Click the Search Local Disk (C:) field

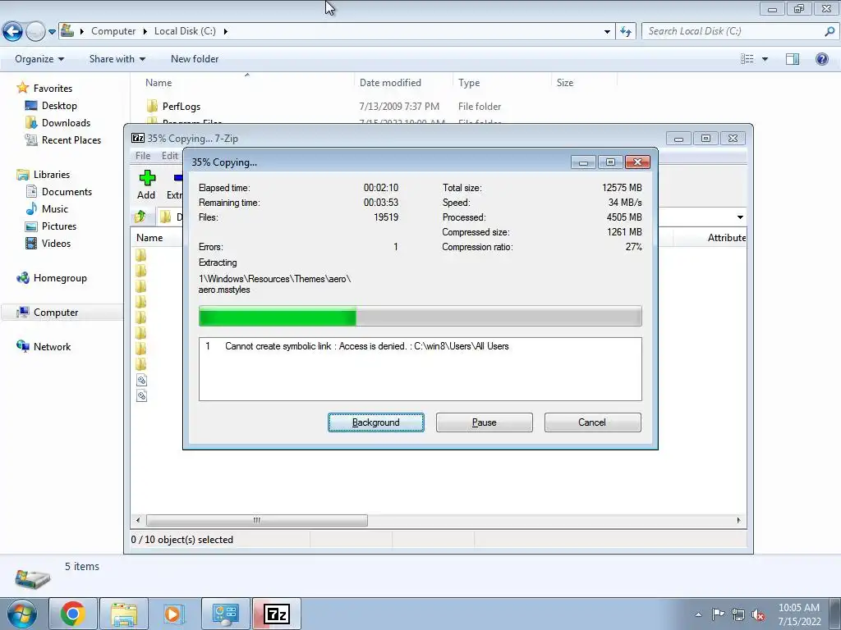pos(732,32)
